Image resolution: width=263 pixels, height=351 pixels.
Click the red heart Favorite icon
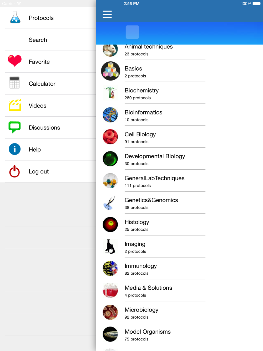(x=14, y=61)
